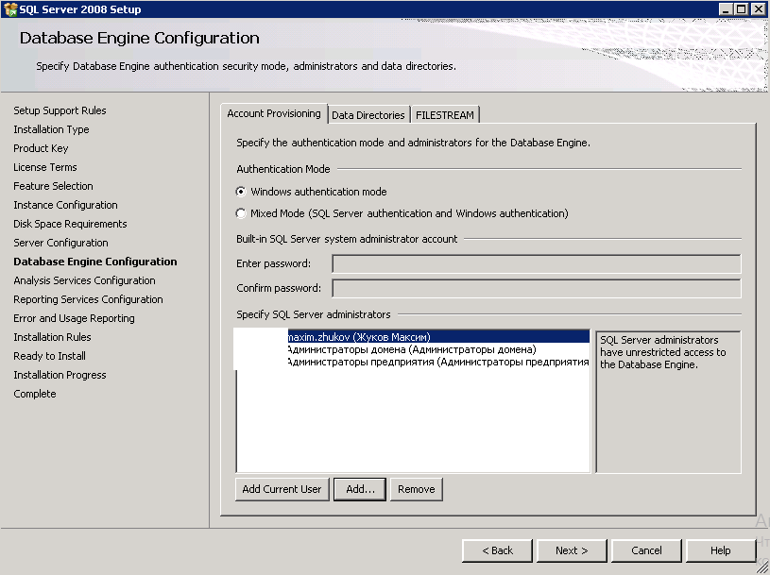Screen dimensions: 770x575
Task: Go to previous step with Back button
Action: [497, 550]
